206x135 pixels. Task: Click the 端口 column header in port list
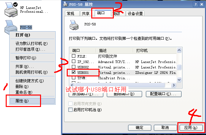[x=83, y=50]
